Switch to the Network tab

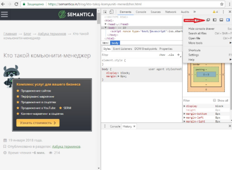pyautogui.click(x=171, y=12)
